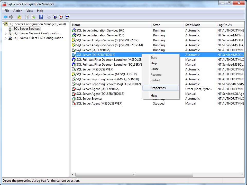247x185 pixels.
Task: Click the Restart service toolbar icon
Action: click(67, 17)
